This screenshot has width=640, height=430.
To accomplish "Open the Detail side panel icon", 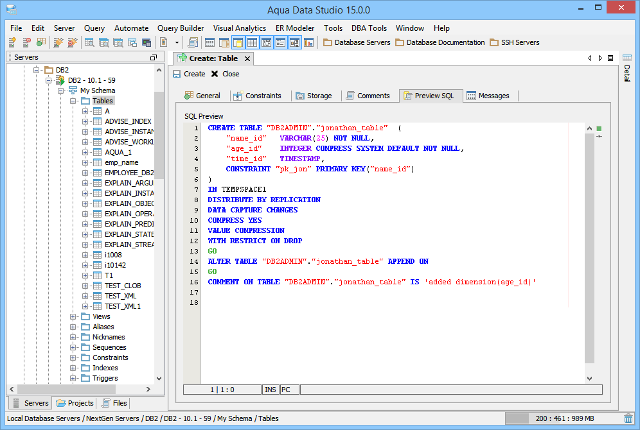I will pyautogui.click(x=627, y=59).
